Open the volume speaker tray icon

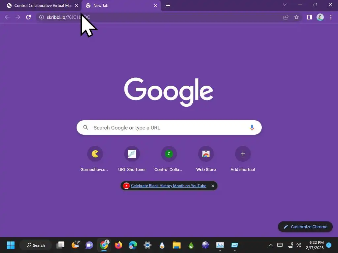tap(298, 245)
